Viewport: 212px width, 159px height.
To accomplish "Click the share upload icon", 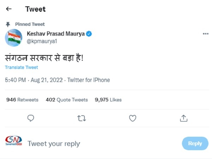I will pos(183,118).
